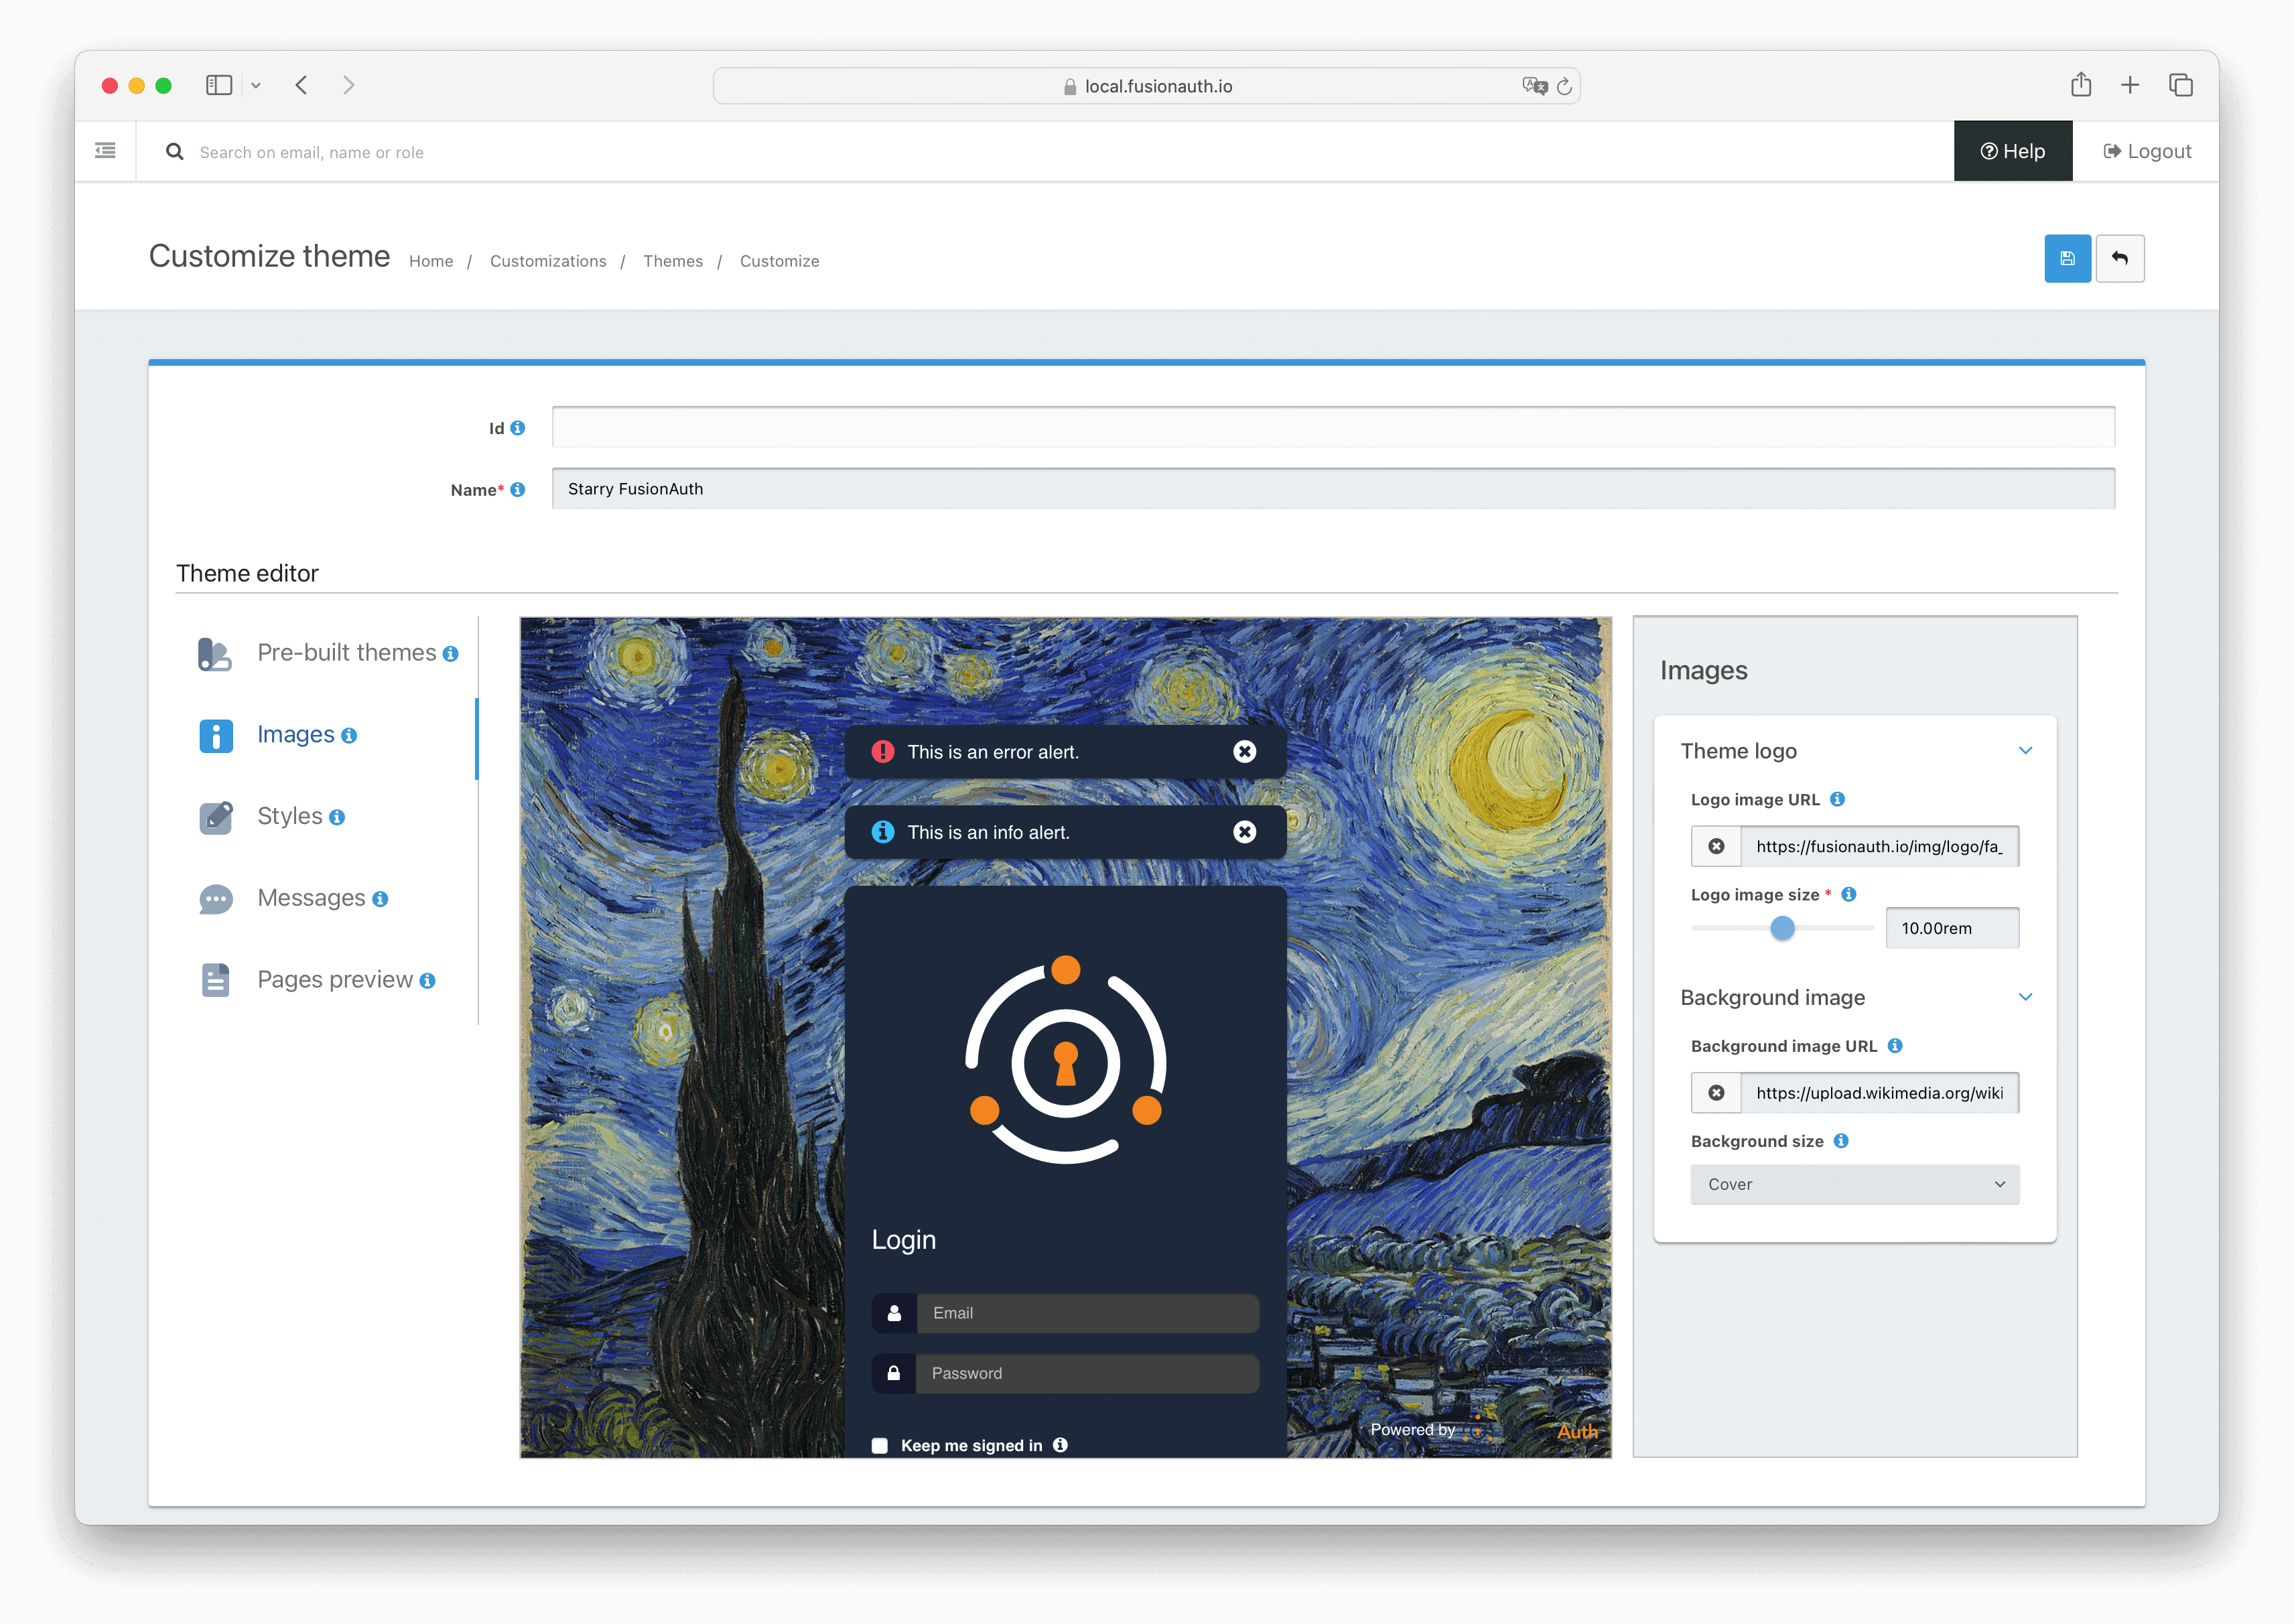Click the Help button
This screenshot has height=1624, width=2294.
coord(2013,151)
